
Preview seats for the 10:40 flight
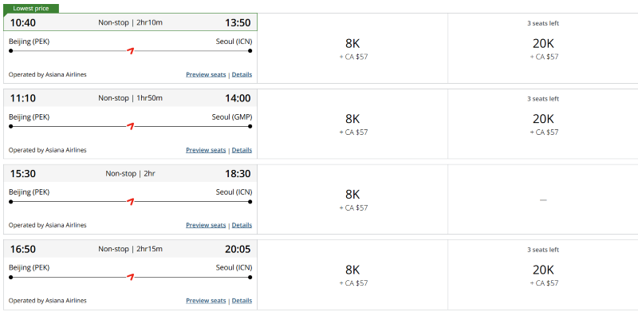pos(206,74)
